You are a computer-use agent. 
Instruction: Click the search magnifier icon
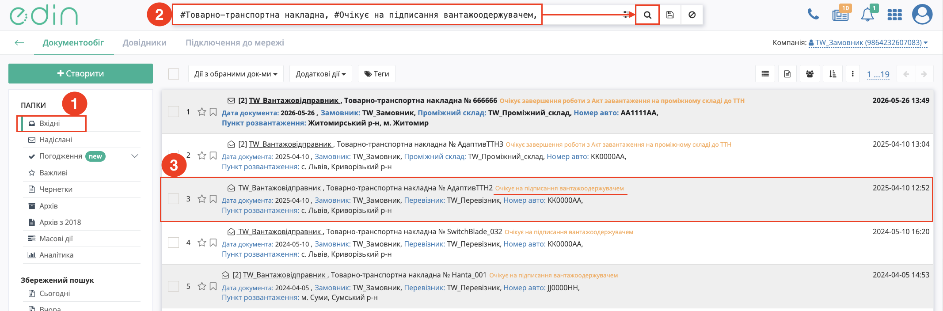click(647, 15)
